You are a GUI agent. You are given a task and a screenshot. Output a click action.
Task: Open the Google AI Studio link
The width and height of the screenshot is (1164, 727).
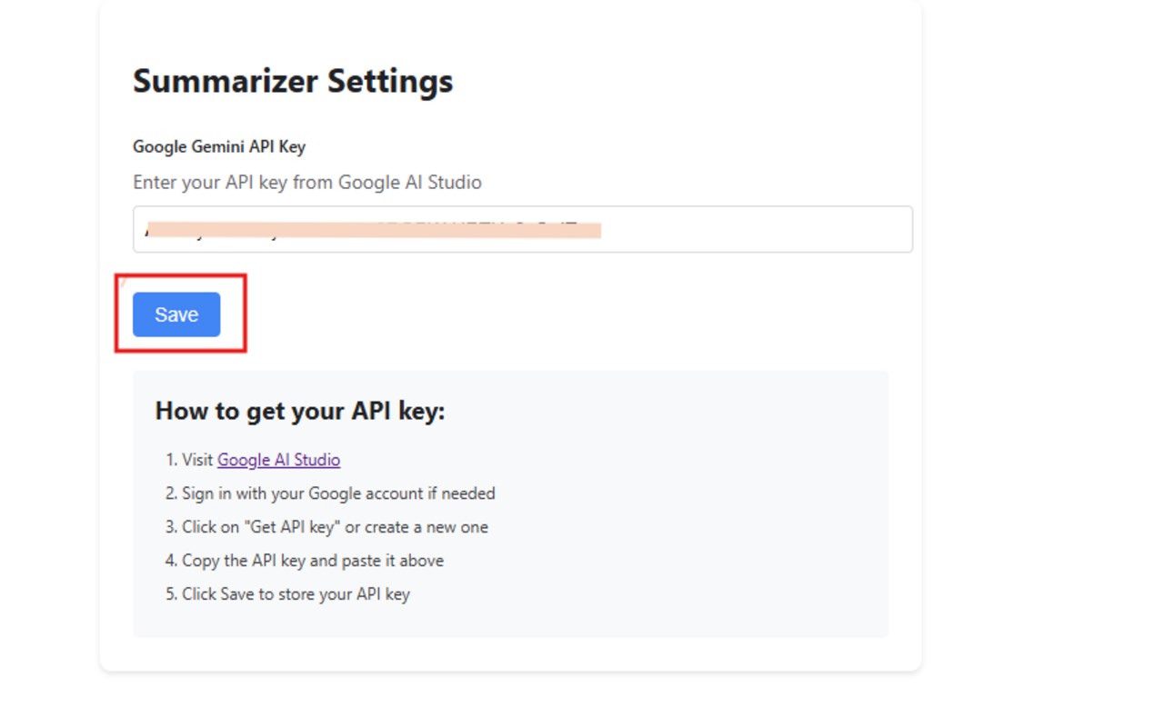coord(278,460)
